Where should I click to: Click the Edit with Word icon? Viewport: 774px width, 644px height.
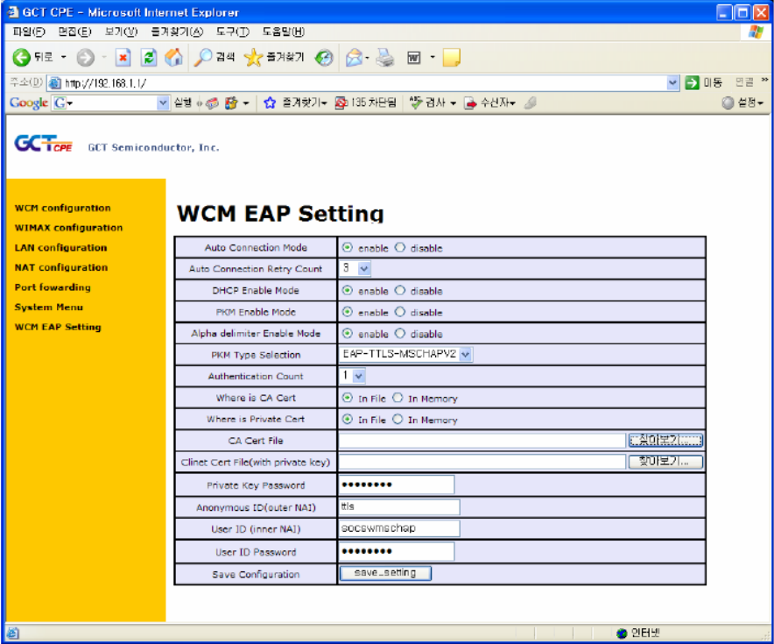[413, 58]
